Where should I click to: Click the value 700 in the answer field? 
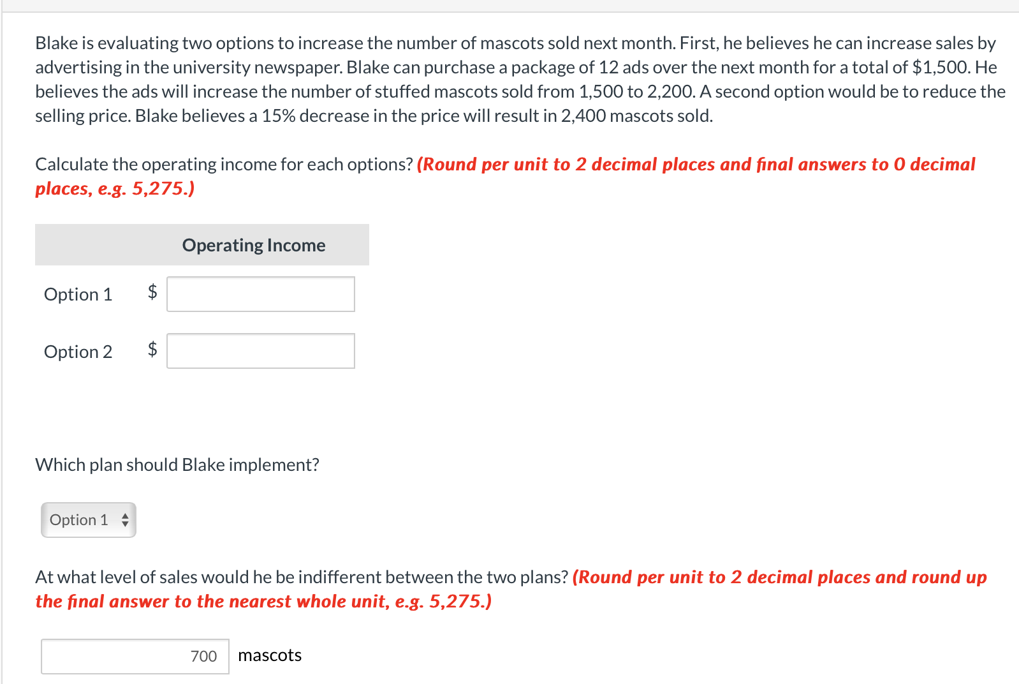(203, 656)
